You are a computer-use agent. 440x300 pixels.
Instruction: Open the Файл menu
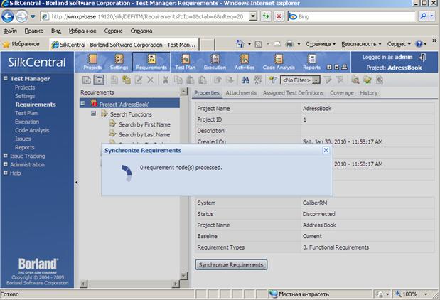10,31
